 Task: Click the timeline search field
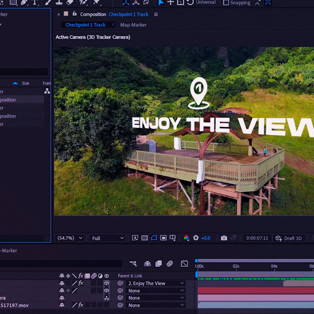pyautogui.click(x=61, y=263)
